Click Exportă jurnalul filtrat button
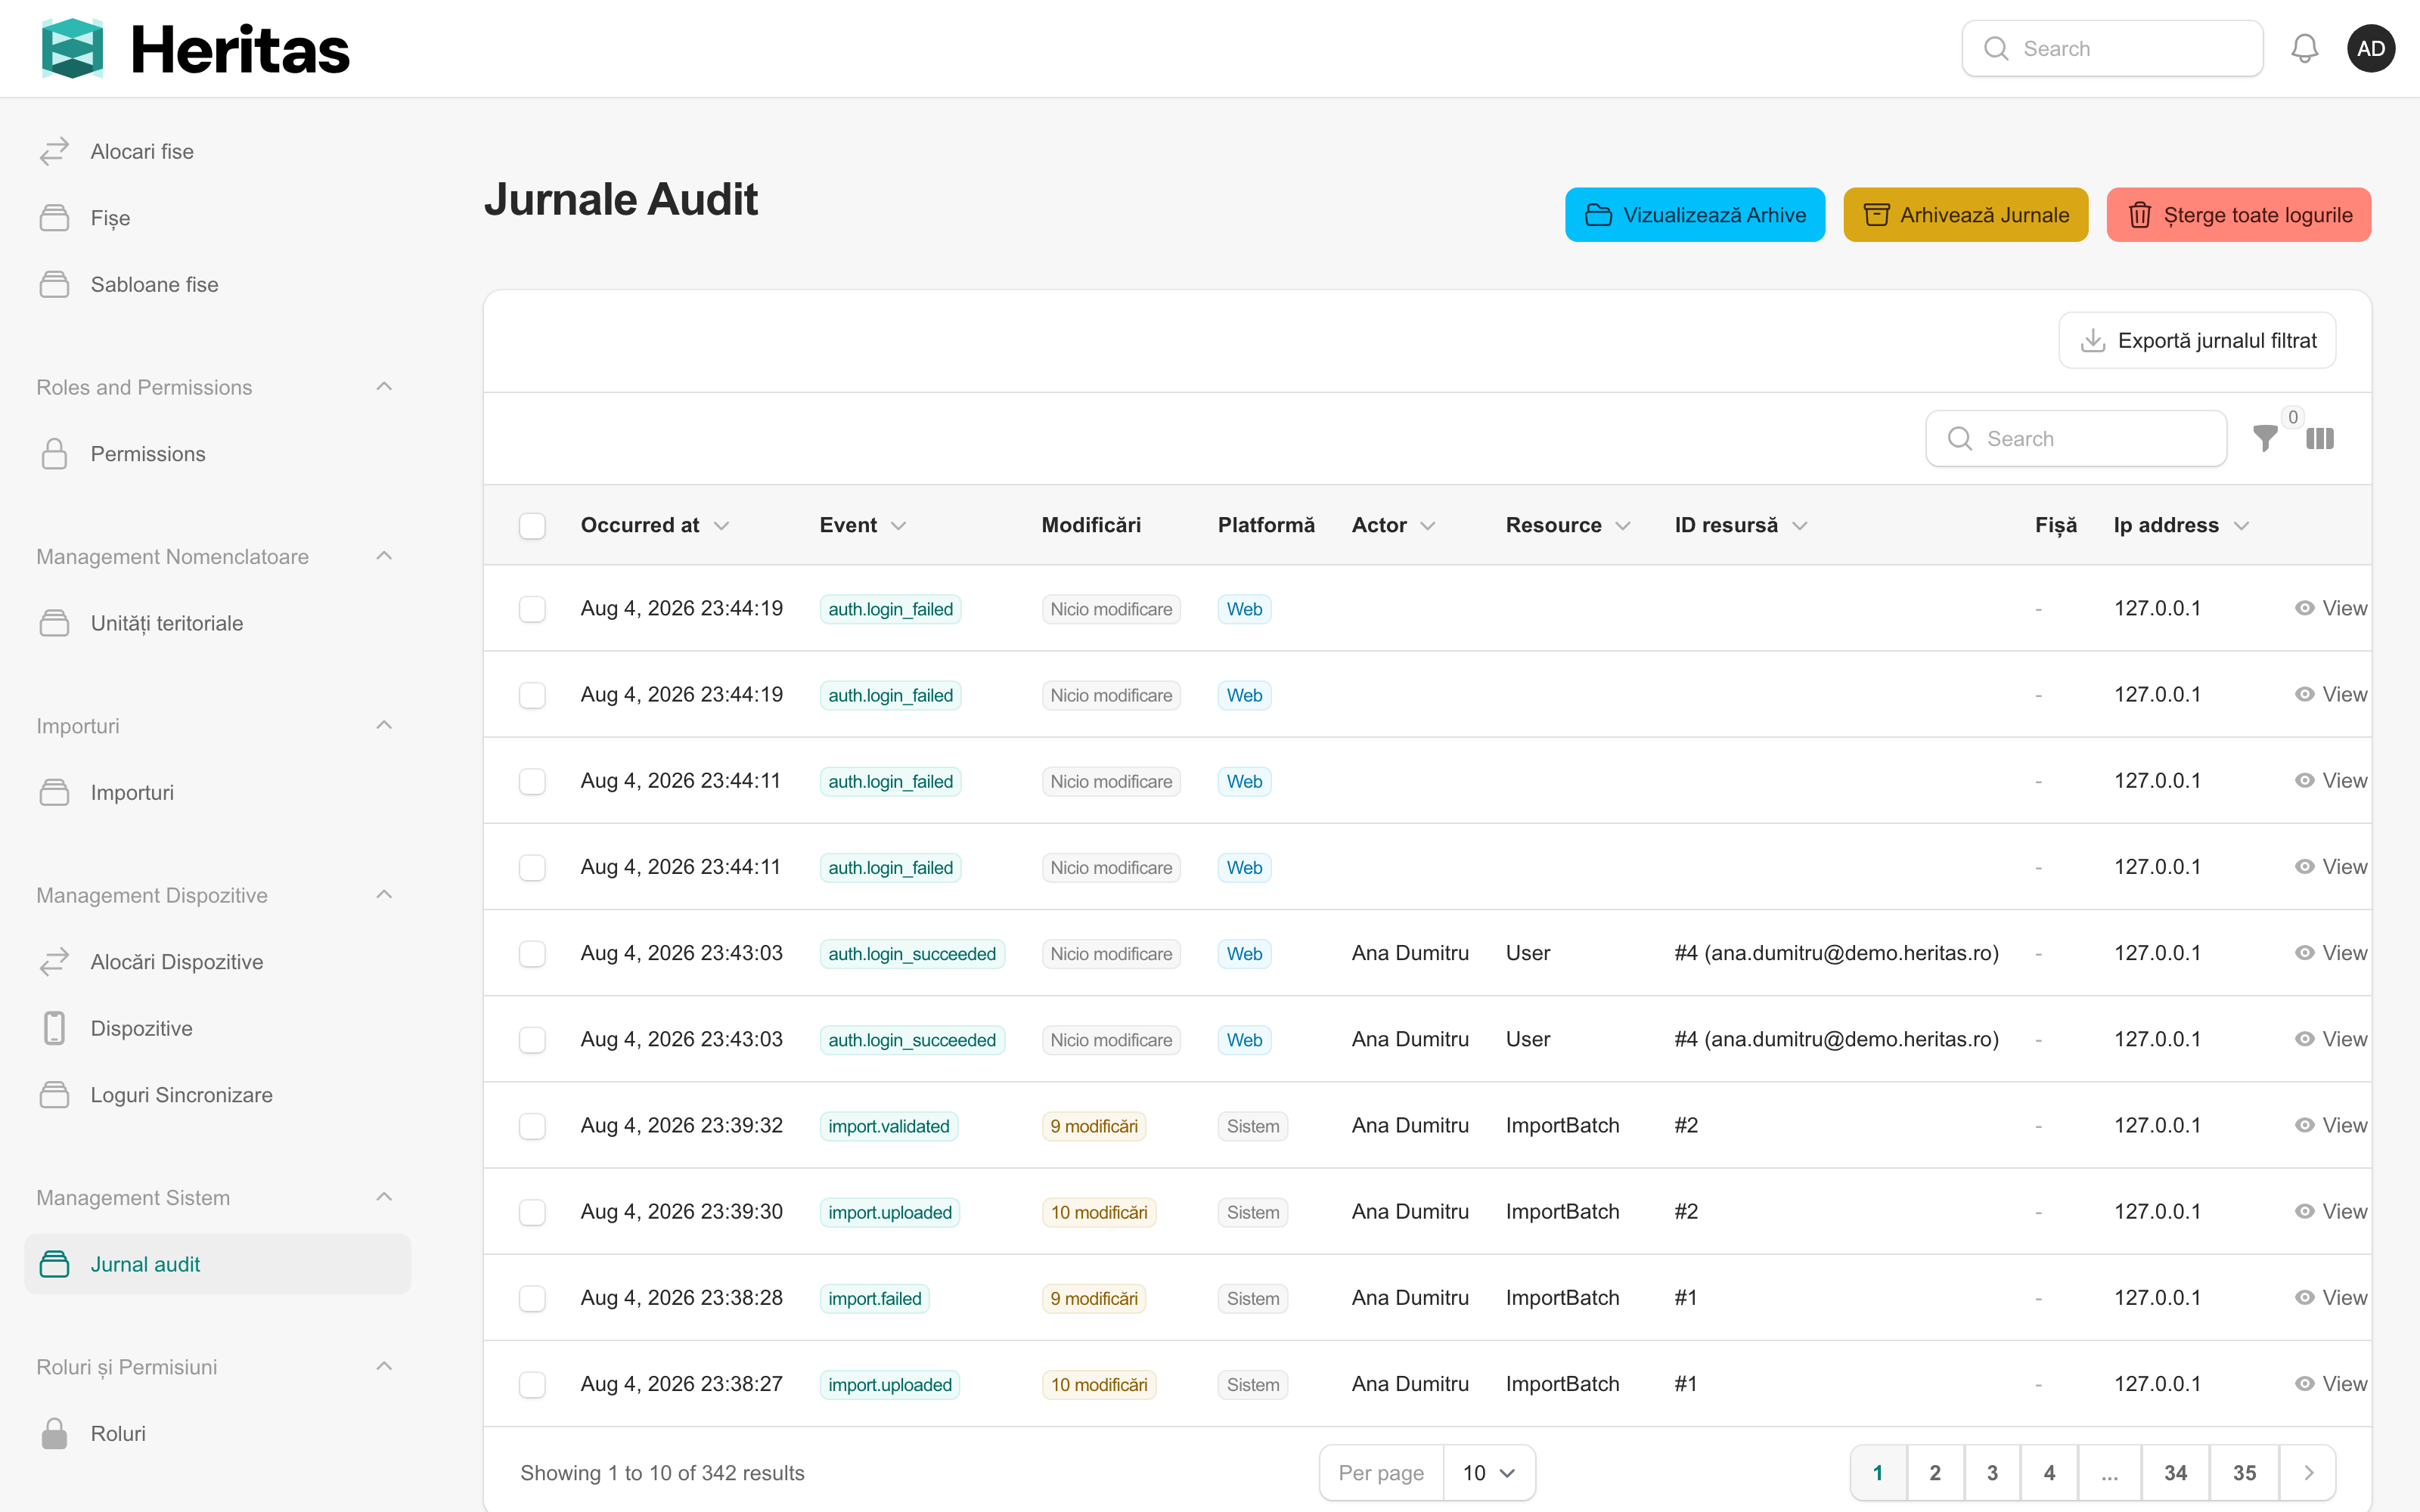This screenshot has width=2420, height=1512. pos(2196,340)
